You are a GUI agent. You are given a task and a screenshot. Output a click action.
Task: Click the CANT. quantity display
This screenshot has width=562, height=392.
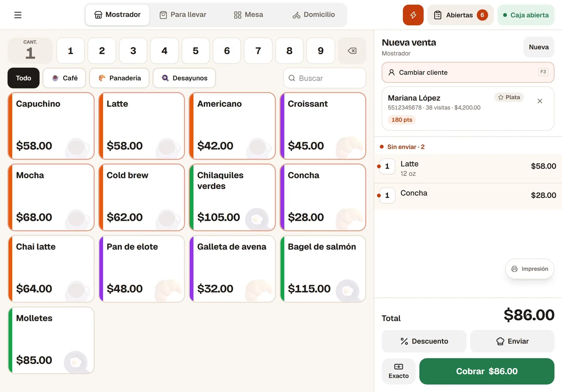(x=30, y=51)
